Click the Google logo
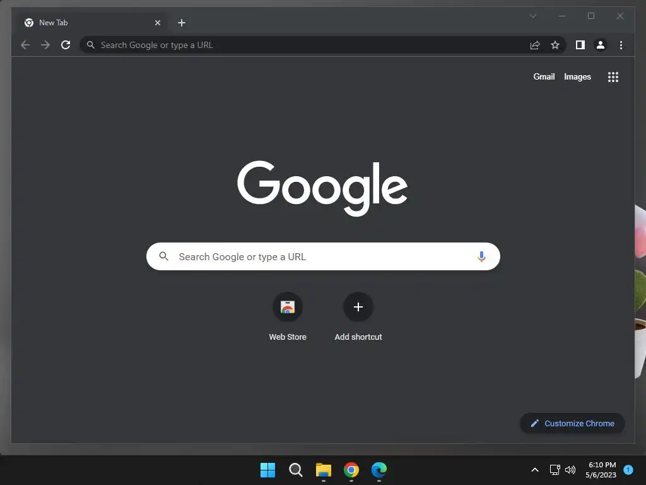 pos(322,188)
